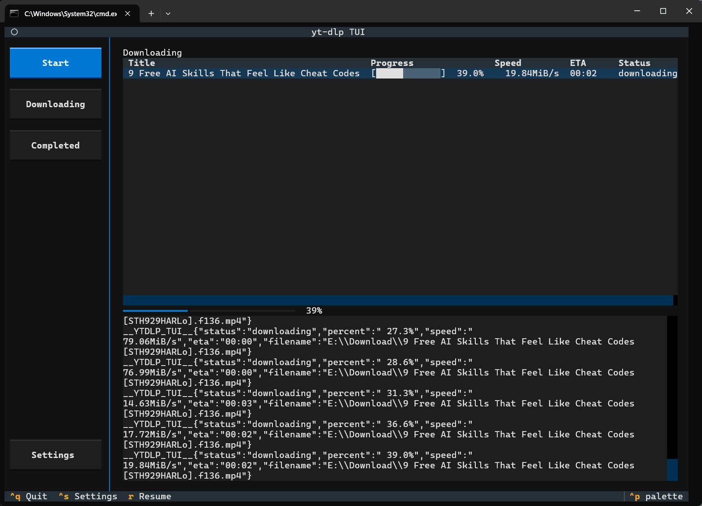Image resolution: width=702 pixels, height=506 pixels.
Task: Click ^s Settings in the footer
Action: pos(88,496)
